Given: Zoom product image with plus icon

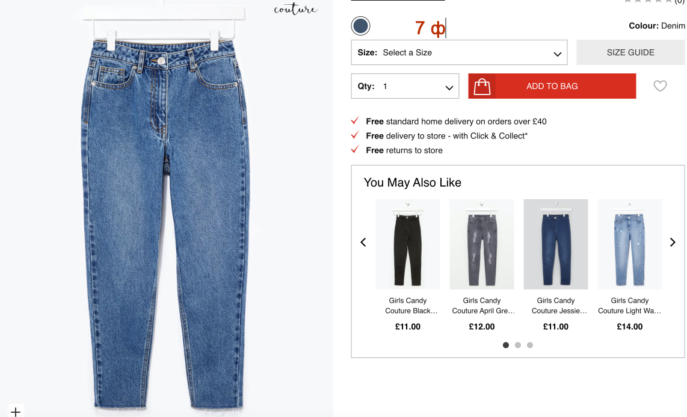Looking at the screenshot, I should click(x=16, y=412).
